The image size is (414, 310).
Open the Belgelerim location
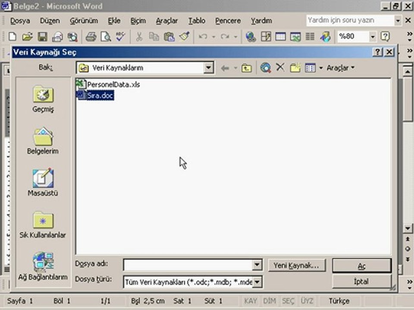(43, 141)
